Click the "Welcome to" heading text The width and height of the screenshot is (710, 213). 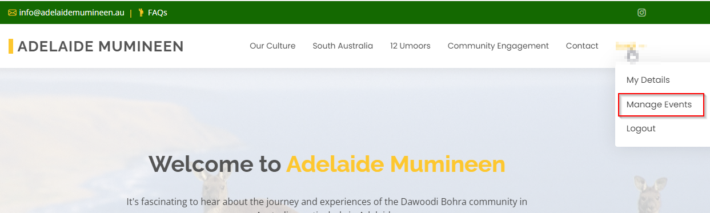click(215, 164)
